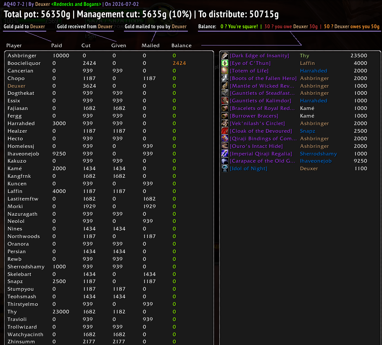Click the Balance column header
The width and height of the screenshot is (382, 345).
pos(182,45)
